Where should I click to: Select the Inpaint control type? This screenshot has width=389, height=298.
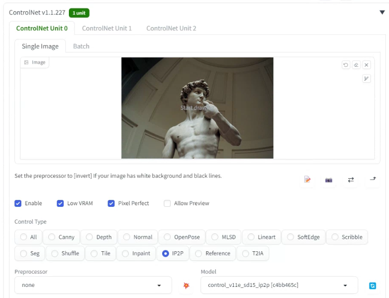136,253
